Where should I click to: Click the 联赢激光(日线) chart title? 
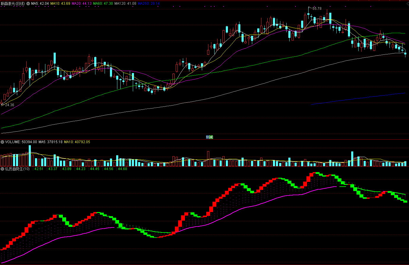[x=13, y=4]
